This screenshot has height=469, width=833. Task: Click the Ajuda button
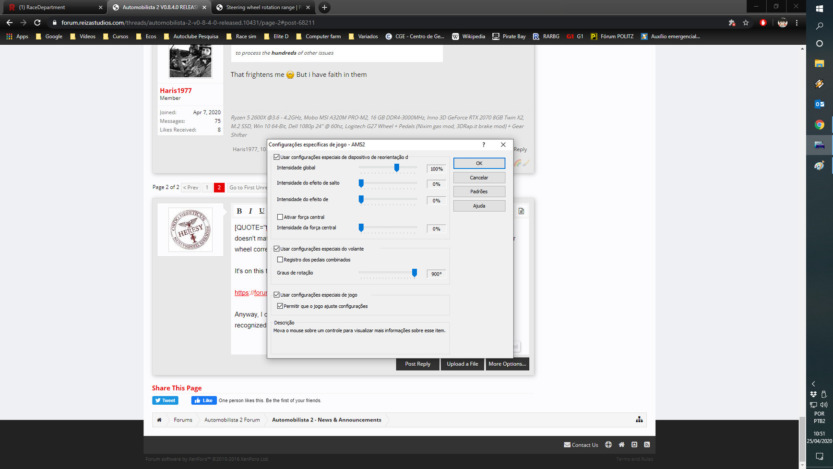pyautogui.click(x=479, y=206)
